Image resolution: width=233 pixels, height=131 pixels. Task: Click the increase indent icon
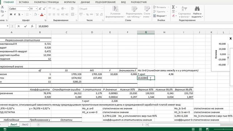point(67,15)
